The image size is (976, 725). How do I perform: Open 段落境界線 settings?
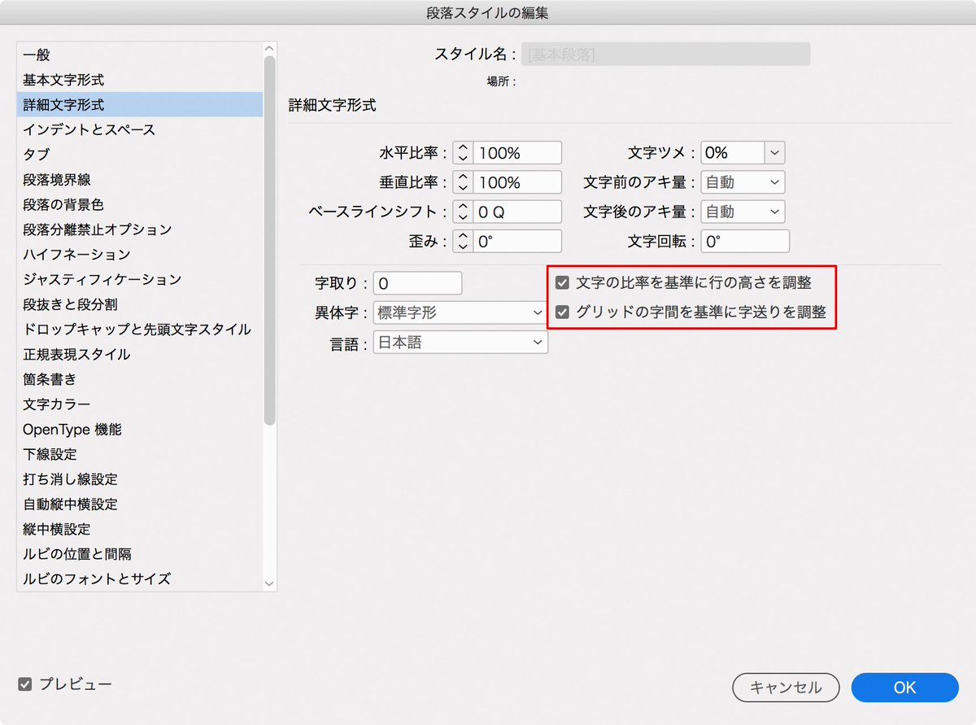pos(140,180)
